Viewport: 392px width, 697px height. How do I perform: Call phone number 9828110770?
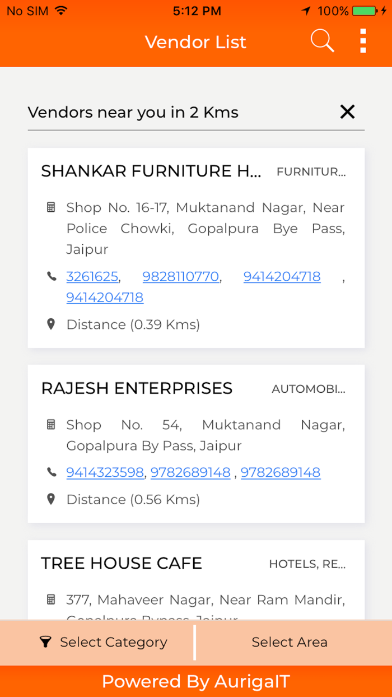coord(181,277)
